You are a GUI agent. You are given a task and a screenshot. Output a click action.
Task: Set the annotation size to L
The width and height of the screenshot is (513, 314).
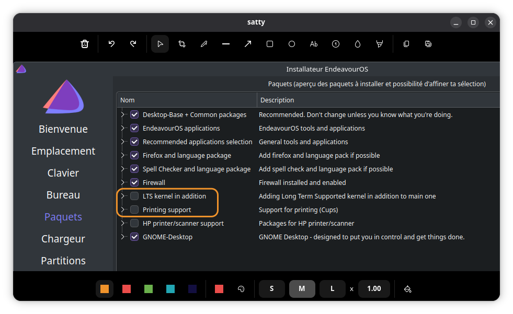coord(332,289)
